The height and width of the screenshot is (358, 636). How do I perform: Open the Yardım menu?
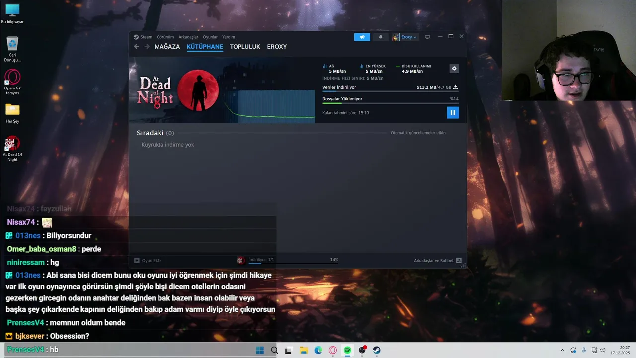(x=228, y=37)
